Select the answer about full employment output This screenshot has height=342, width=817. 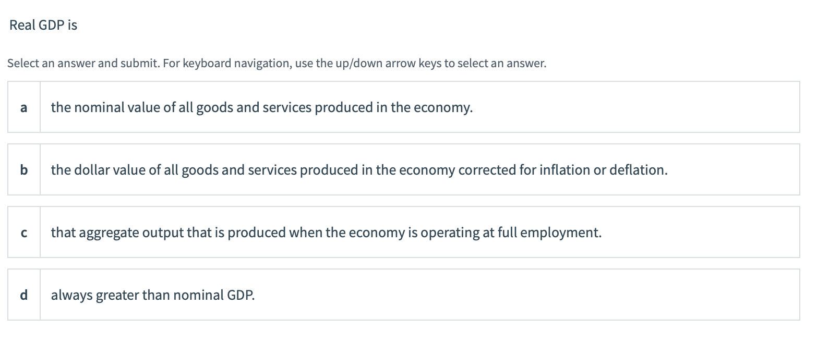coord(326,232)
